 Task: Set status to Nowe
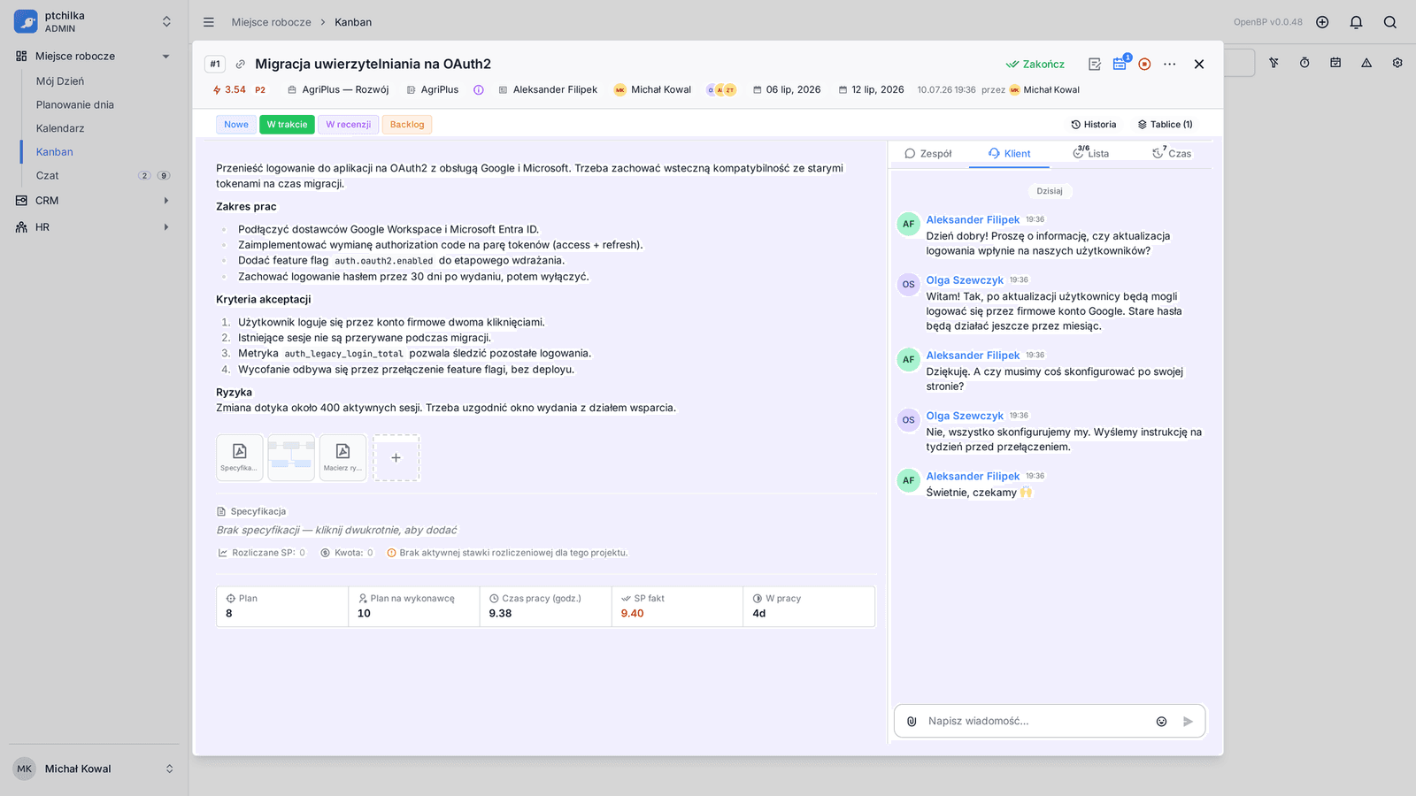click(236, 125)
